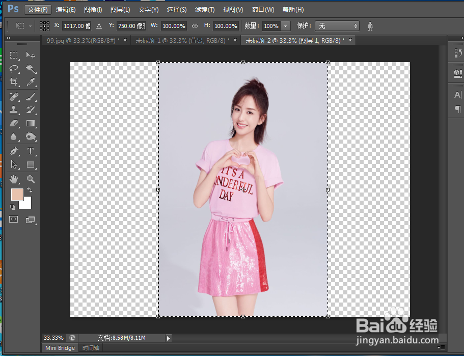Change screen mode button
This screenshot has width=464, height=356.
[x=31, y=220]
